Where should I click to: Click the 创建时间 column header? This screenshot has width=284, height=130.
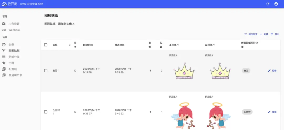[88, 45]
